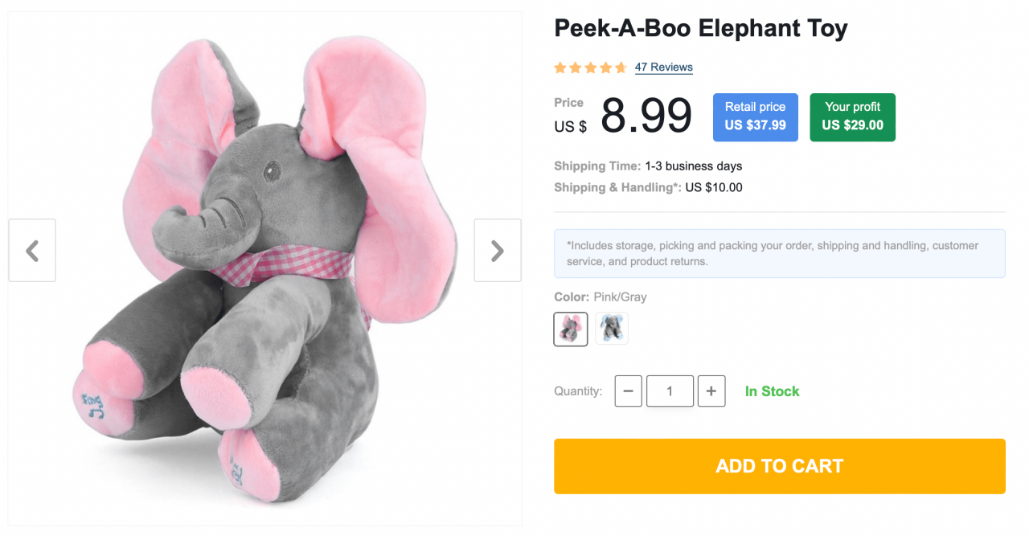Click the In Stock status label

point(771,391)
